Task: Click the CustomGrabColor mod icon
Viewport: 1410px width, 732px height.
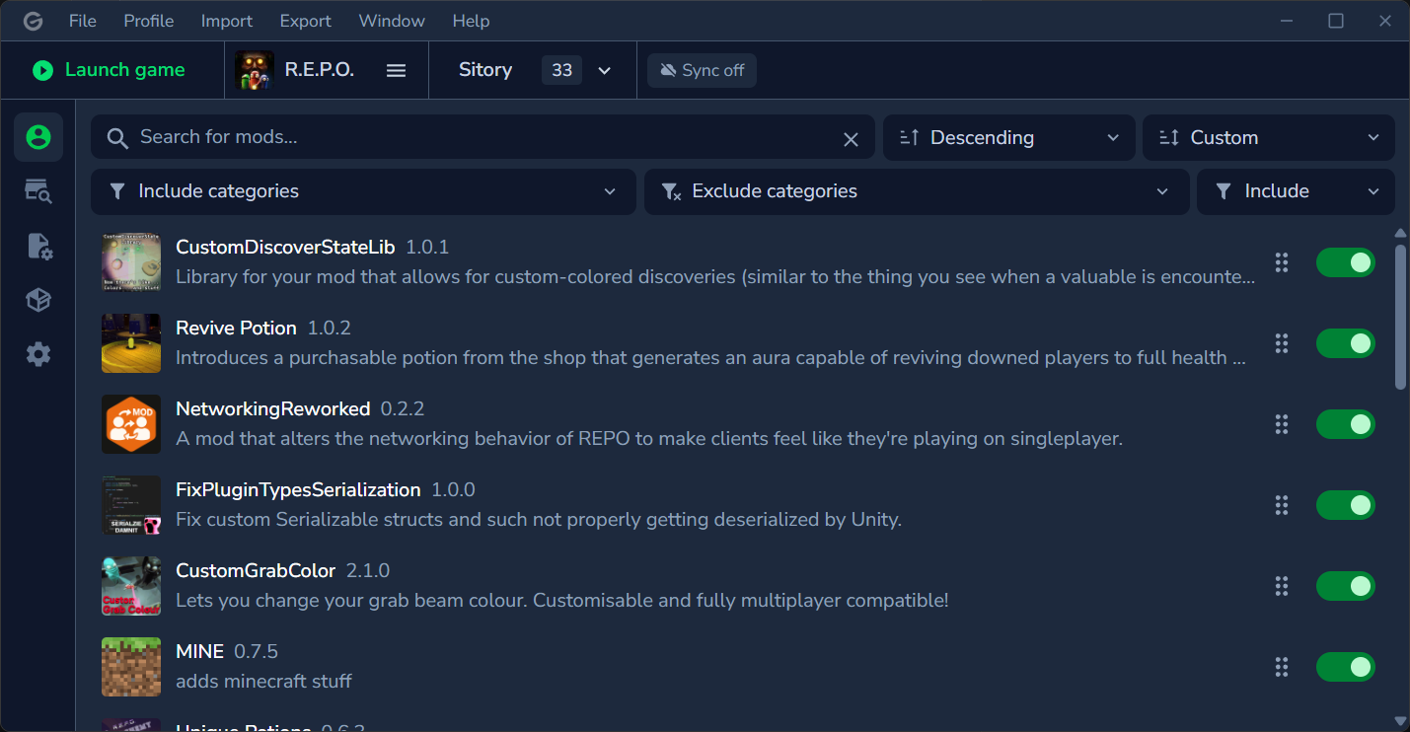Action: coord(131,586)
